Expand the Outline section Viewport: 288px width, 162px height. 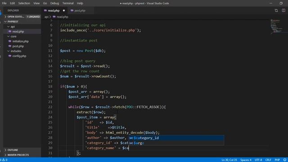[22, 150]
